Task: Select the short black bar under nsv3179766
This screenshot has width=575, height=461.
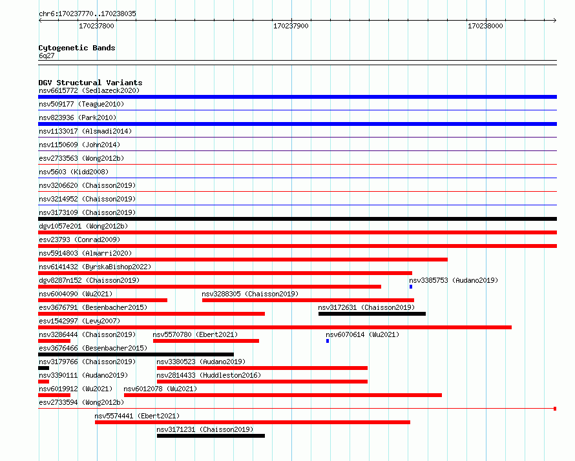Action: point(44,368)
